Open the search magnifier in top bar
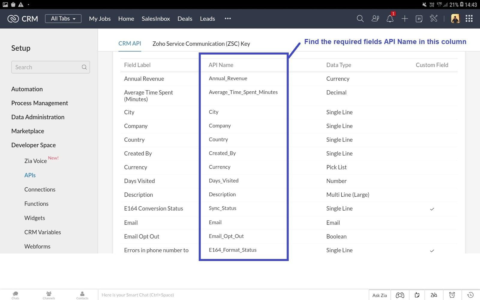 tap(360, 19)
